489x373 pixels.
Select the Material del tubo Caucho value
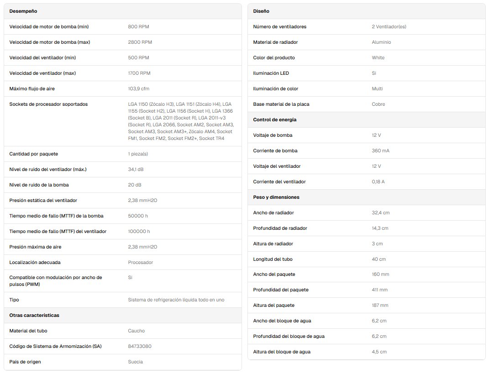(136, 331)
